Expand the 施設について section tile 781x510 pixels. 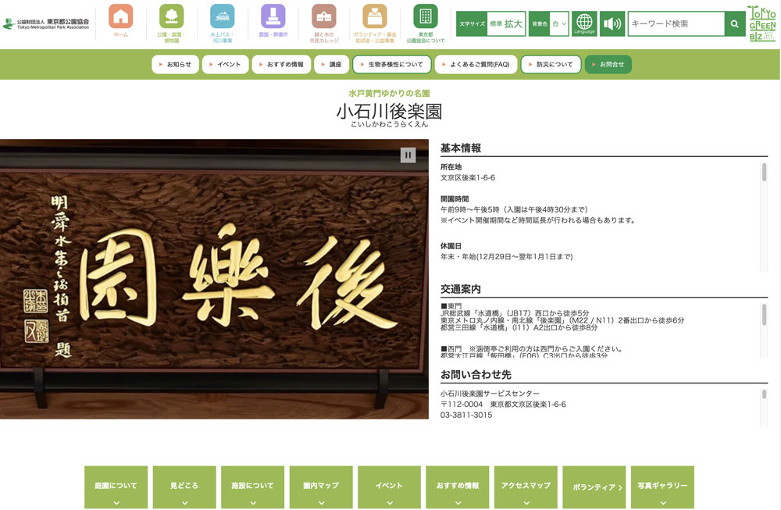click(252, 487)
